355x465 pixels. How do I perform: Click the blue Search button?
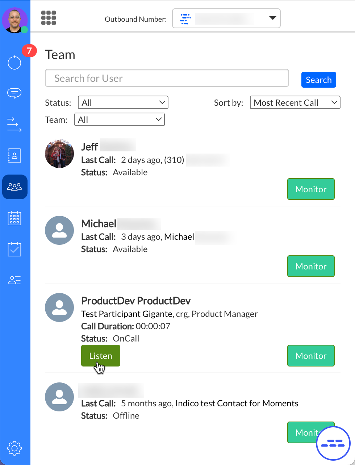[318, 80]
